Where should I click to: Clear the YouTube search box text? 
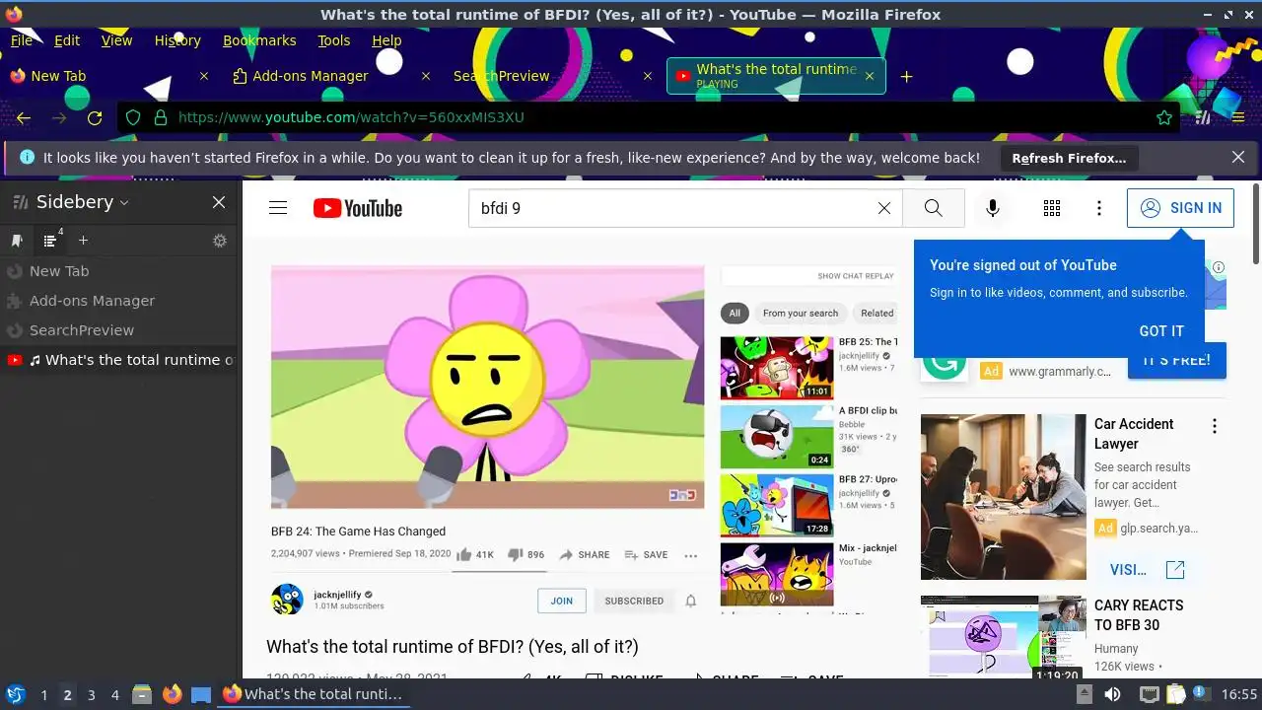(884, 208)
